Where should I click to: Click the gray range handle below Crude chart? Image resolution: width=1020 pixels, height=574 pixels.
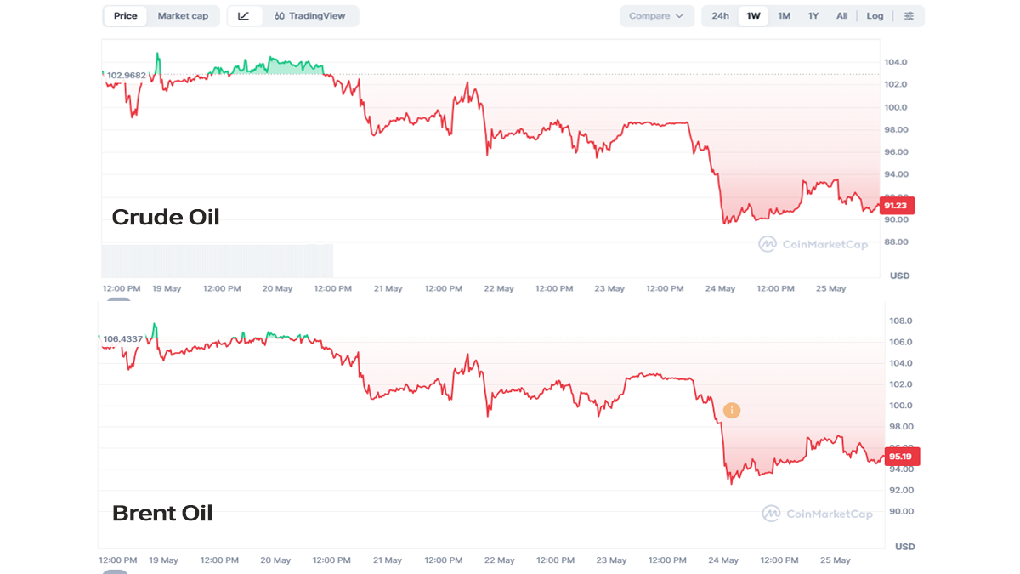tap(119, 299)
